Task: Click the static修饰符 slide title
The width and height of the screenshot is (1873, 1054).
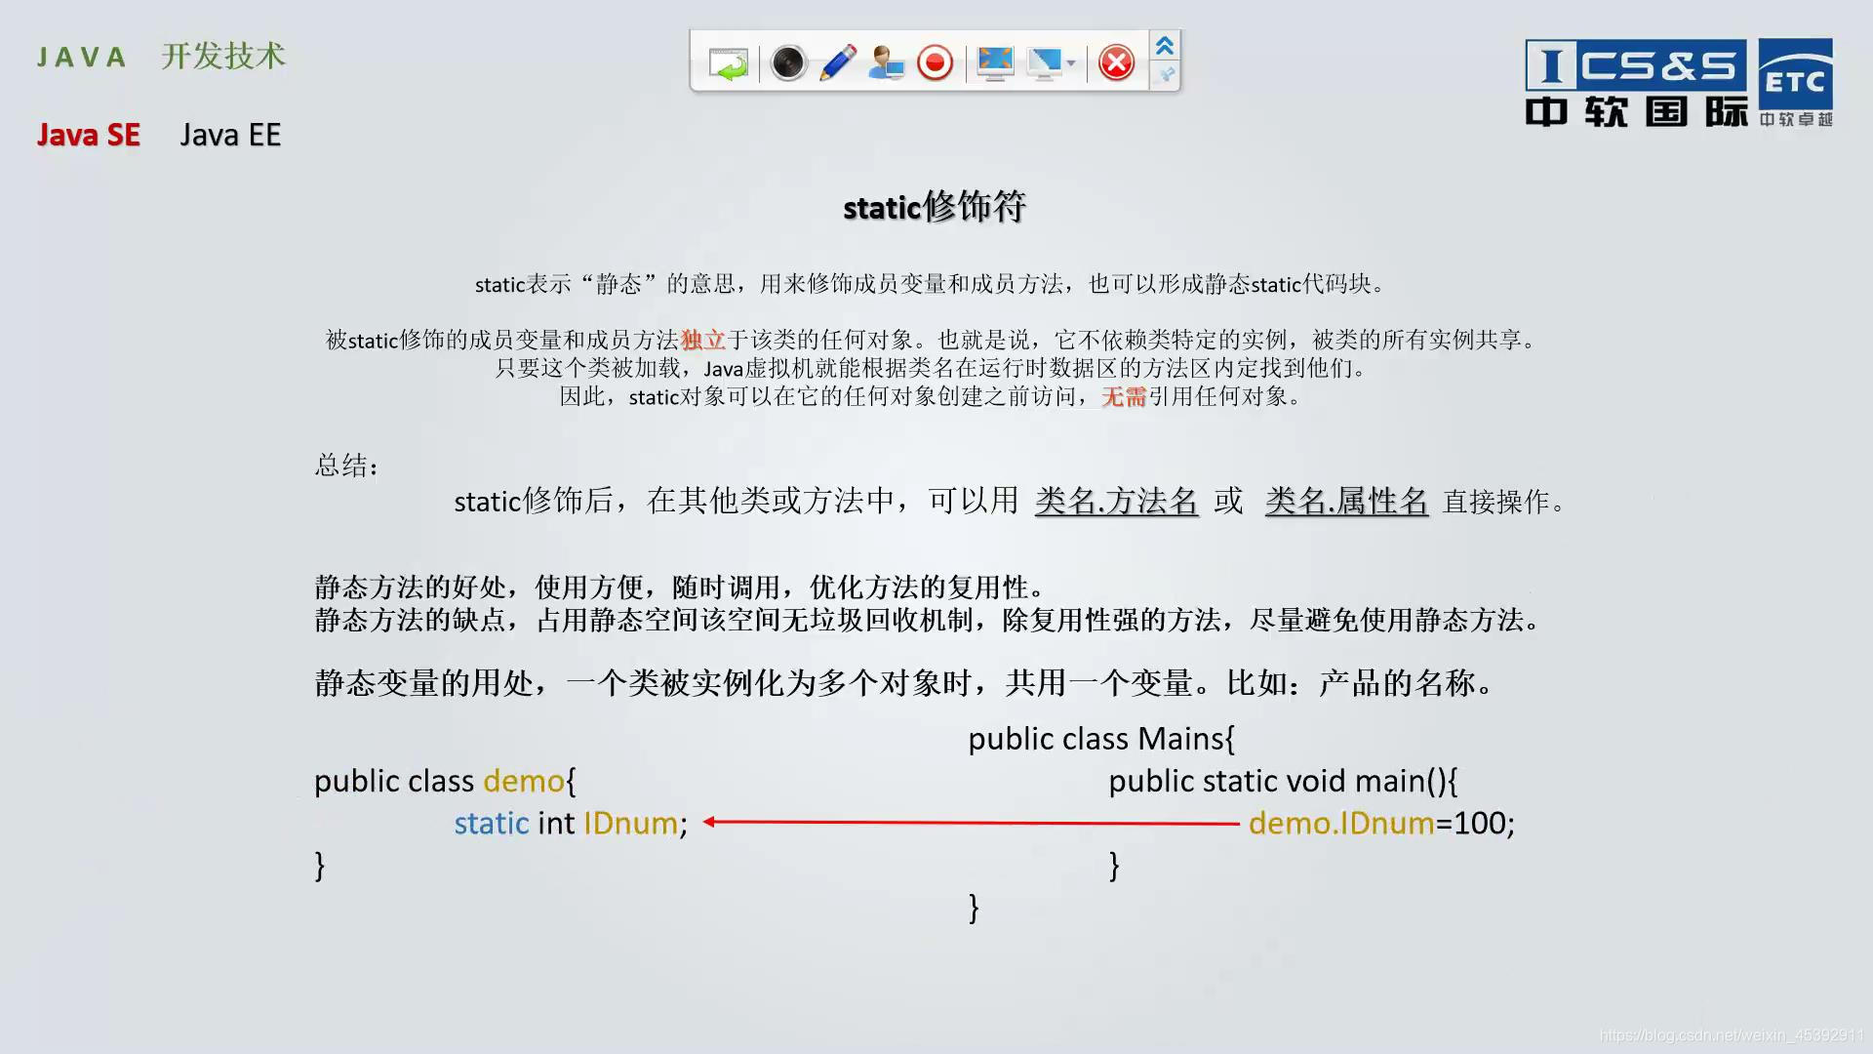Action: (x=935, y=207)
